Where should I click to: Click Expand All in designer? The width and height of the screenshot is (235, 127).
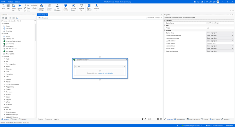pos(151,18)
